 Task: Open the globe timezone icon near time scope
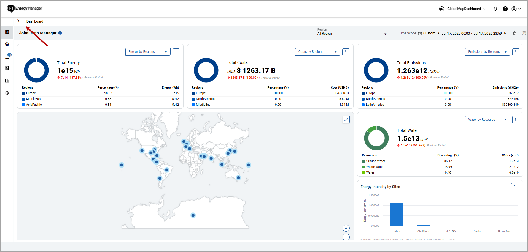[x=514, y=33]
